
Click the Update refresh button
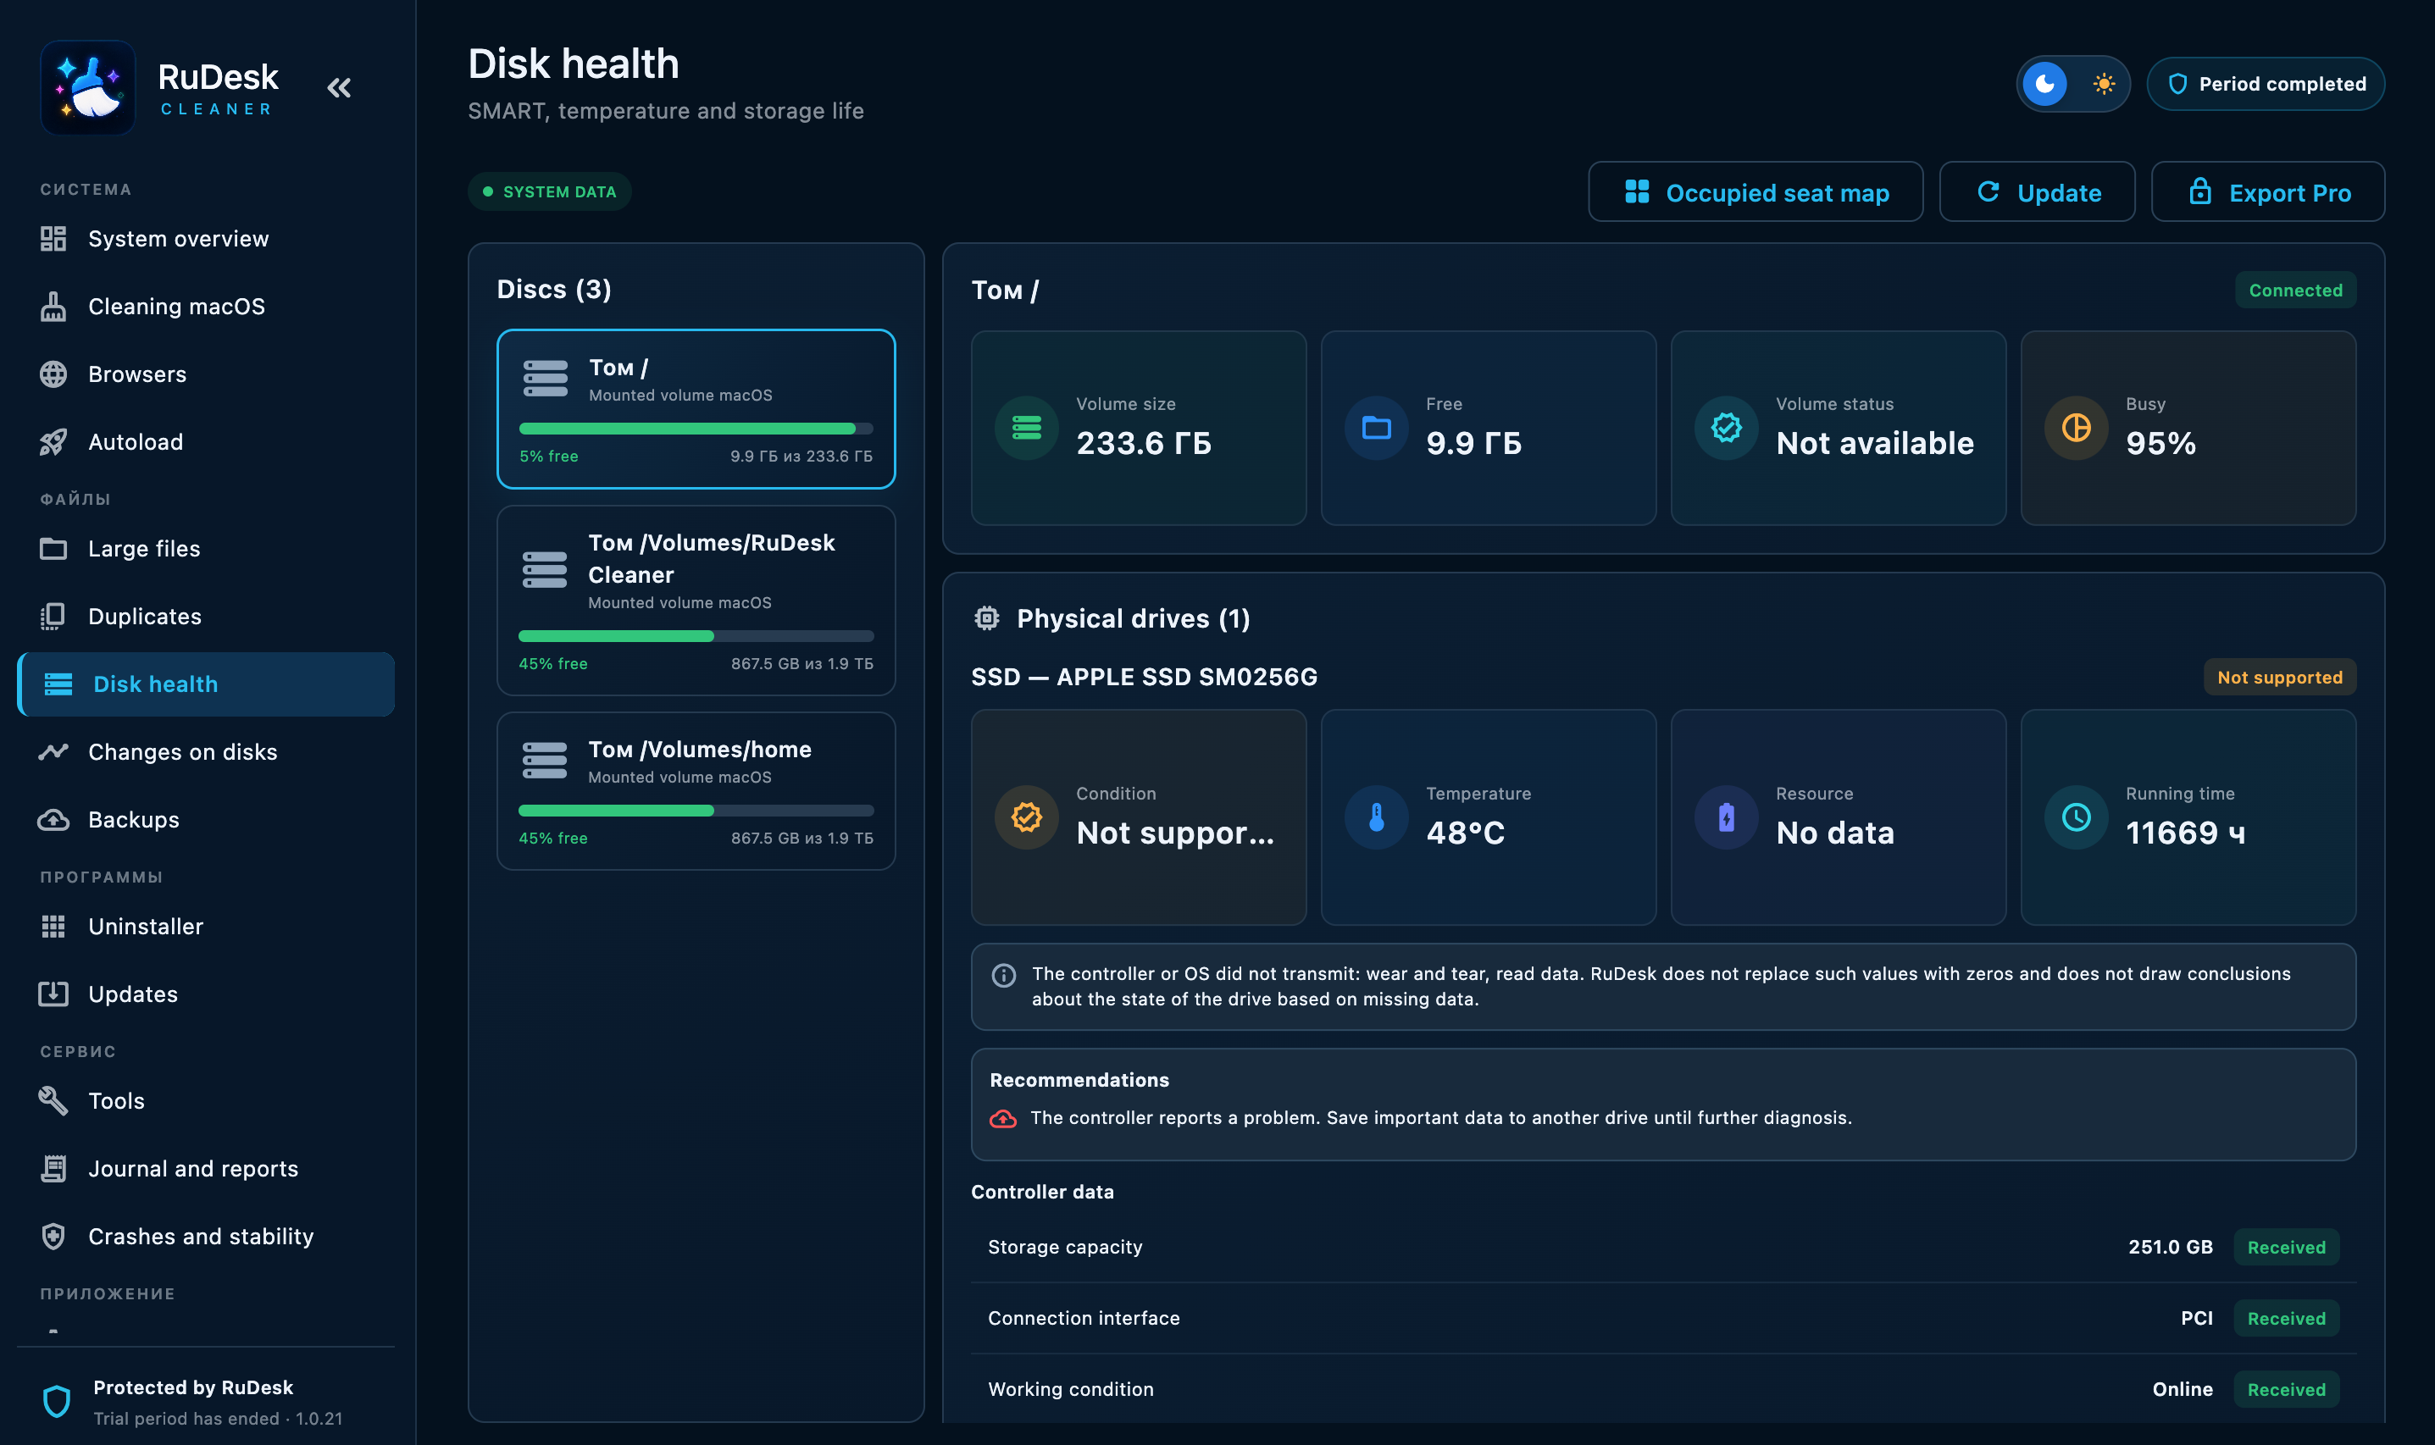click(x=2037, y=191)
